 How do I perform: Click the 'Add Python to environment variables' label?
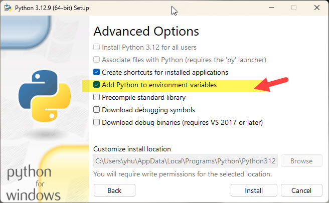click(159, 85)
